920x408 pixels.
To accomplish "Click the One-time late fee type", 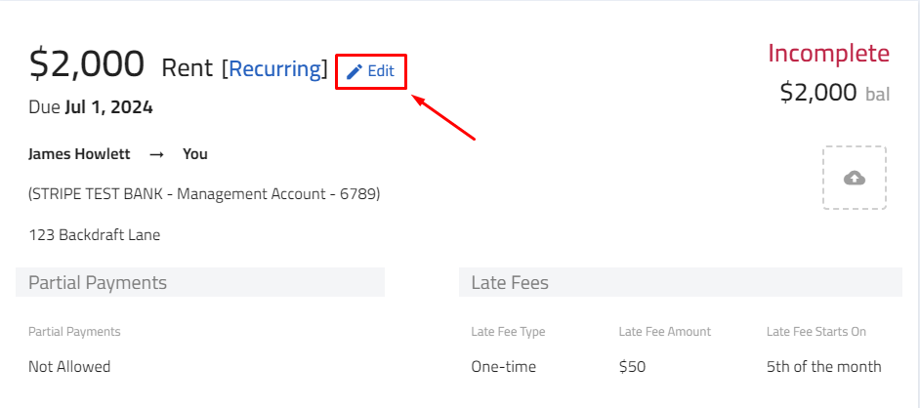I will (x=503, y=367).
